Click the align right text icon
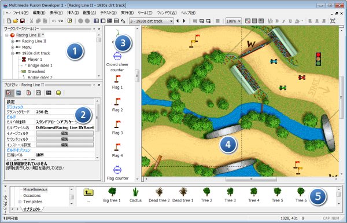 323,21
